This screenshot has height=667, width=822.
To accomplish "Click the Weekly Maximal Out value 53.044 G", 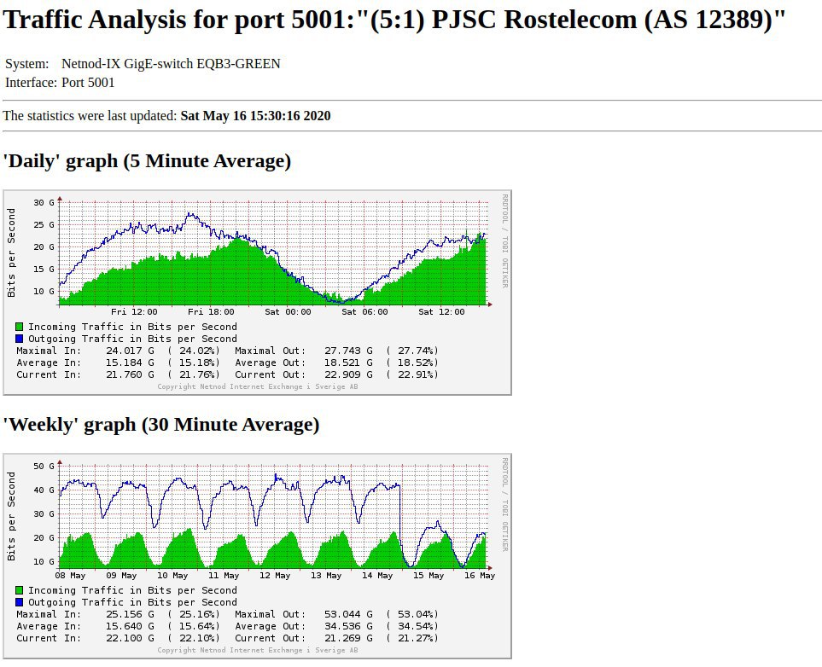I will point(348,614).
